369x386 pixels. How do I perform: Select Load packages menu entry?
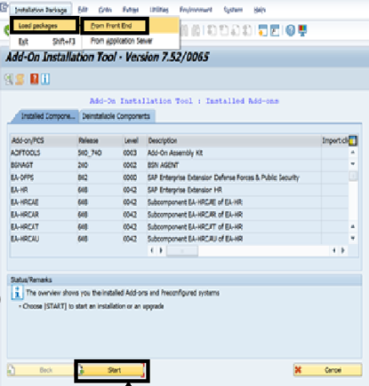(x=44, y=26)
